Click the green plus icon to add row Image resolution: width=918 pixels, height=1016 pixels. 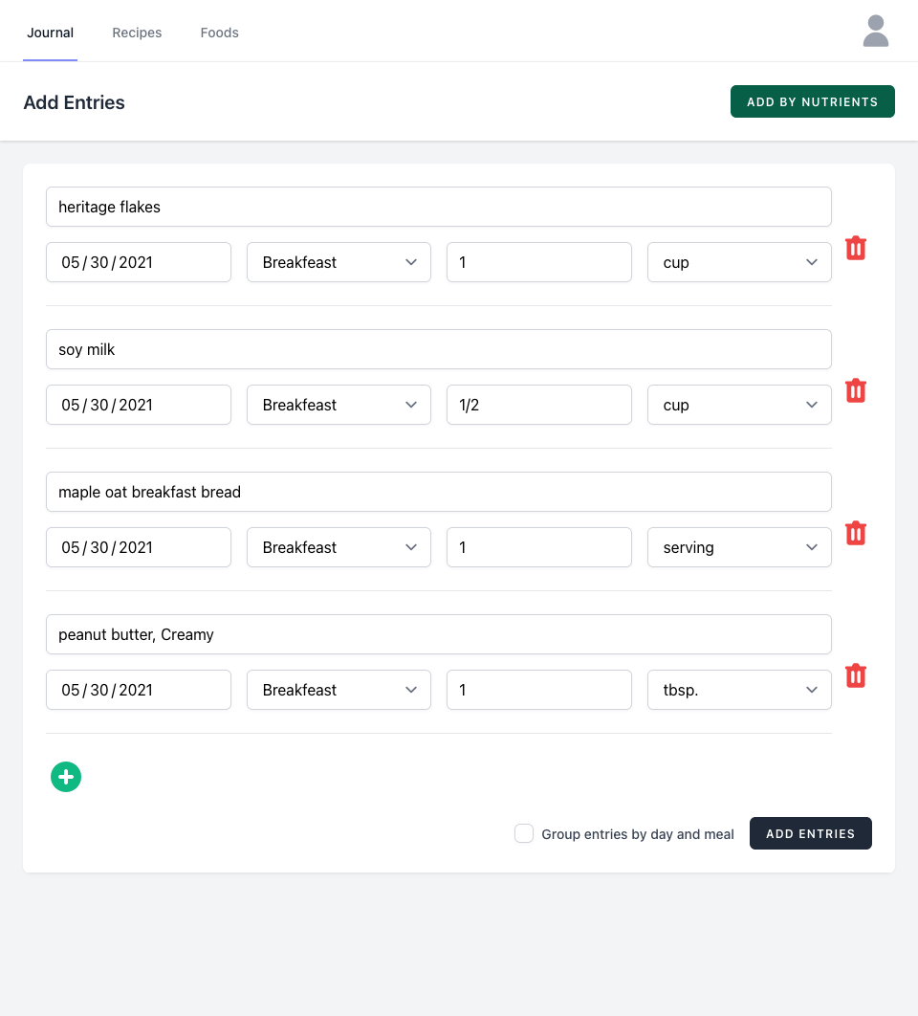pos(66,777)
